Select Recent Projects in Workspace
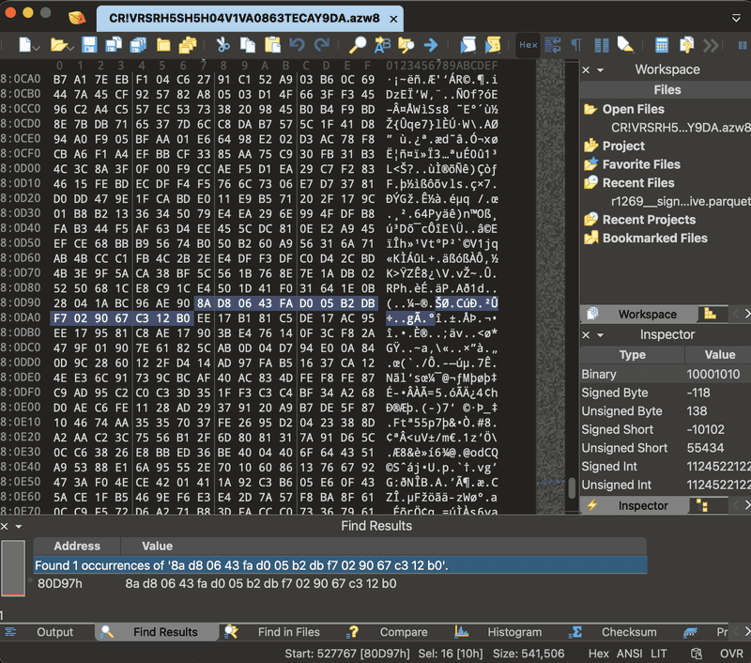751x663 pixels. point(649,220)
